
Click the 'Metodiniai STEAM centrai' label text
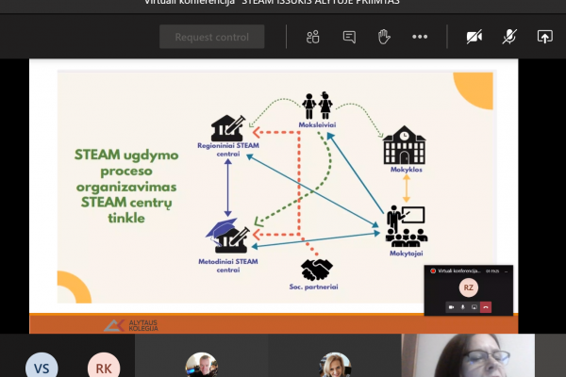228,266
